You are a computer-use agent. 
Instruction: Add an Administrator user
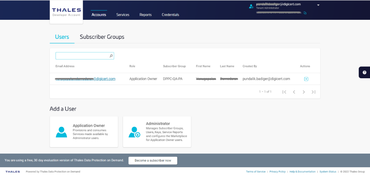coord(157,132)
